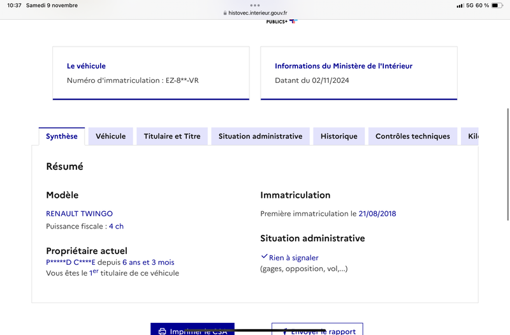Click the 4 ch fiscal power value
Screen dimensions: 510x335
pyautogui.click(x=116, y=227)
